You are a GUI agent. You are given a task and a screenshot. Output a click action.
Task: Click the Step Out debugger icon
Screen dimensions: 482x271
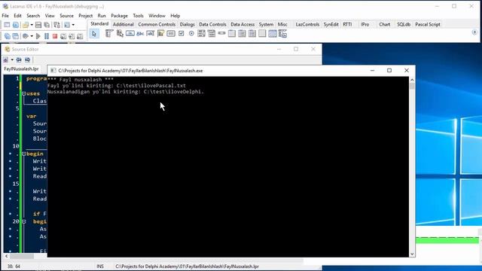[x=80, y=36]
